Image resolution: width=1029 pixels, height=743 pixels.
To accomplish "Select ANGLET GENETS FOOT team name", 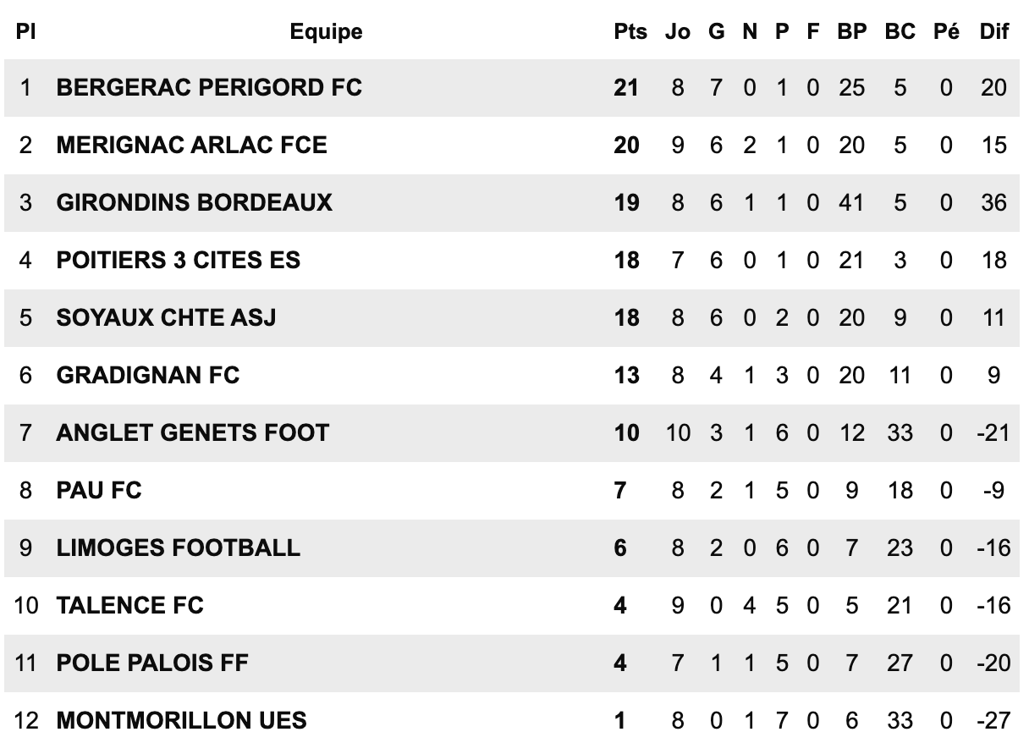I will pos(192,432).
